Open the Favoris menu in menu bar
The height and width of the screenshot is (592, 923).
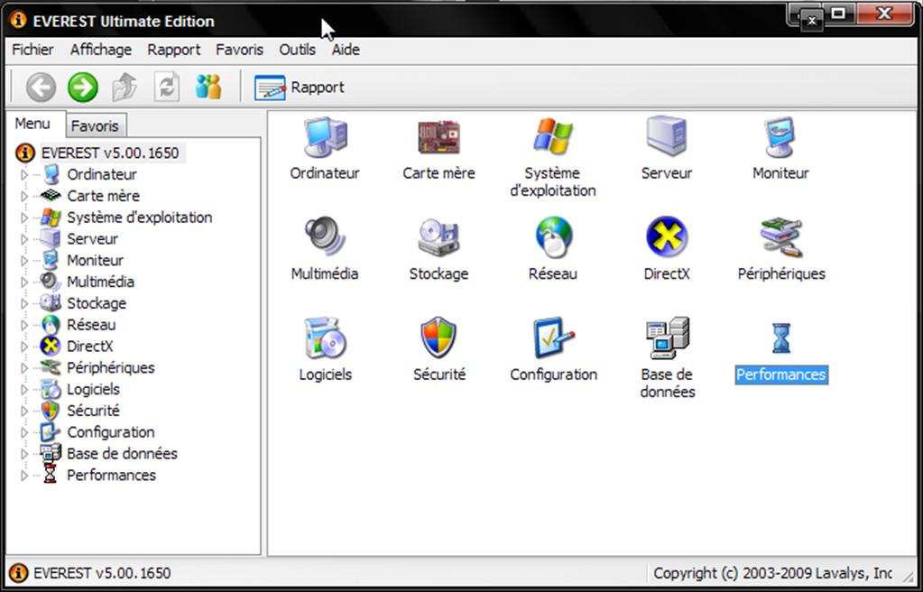240,50
